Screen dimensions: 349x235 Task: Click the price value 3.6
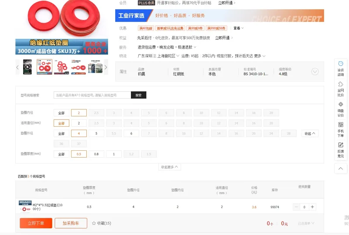254,207
